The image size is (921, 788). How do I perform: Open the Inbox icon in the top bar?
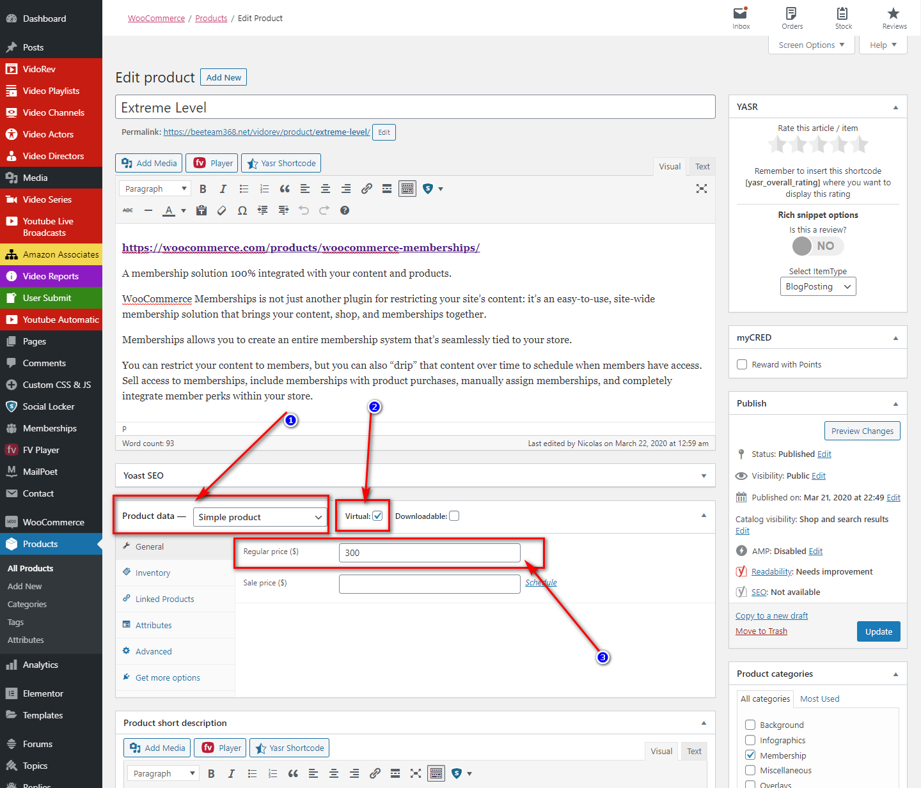pyautogui.click(x=741, y=18)
